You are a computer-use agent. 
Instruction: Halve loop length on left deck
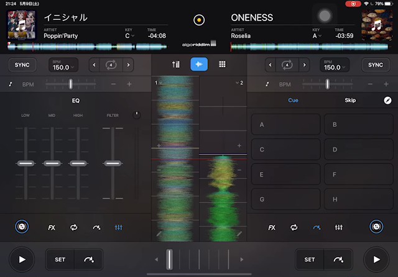(x=95, y=65)
